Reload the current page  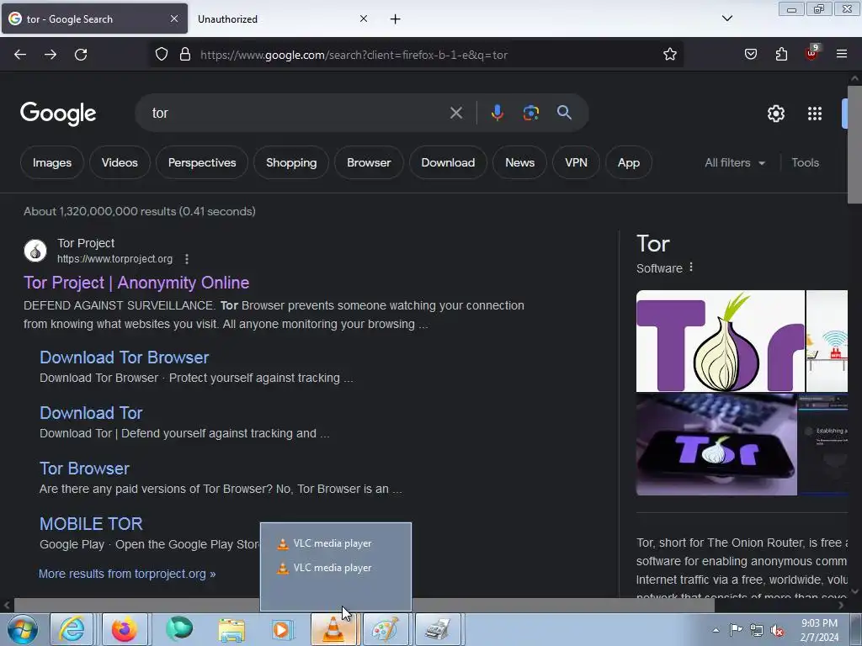(81, 55)
